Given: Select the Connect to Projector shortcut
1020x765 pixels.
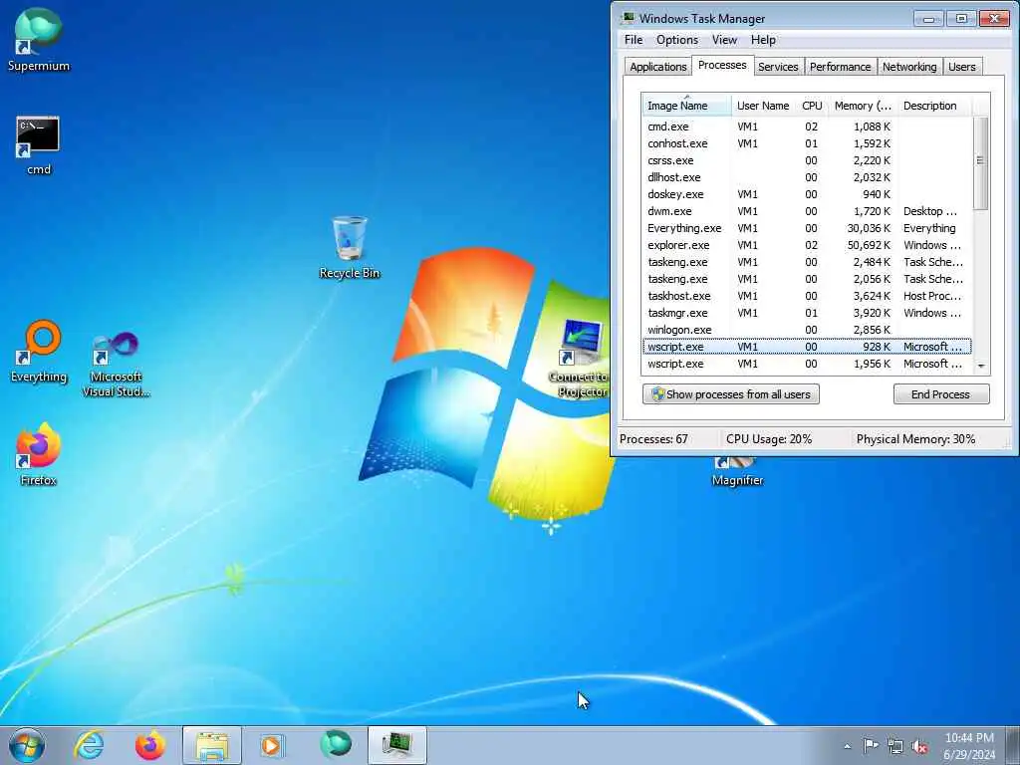Looking at the screenshot, I should click(581, 358).
